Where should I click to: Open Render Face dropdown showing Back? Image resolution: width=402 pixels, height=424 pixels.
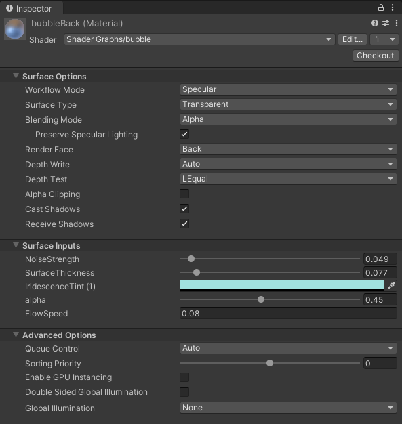coord(288,149)
